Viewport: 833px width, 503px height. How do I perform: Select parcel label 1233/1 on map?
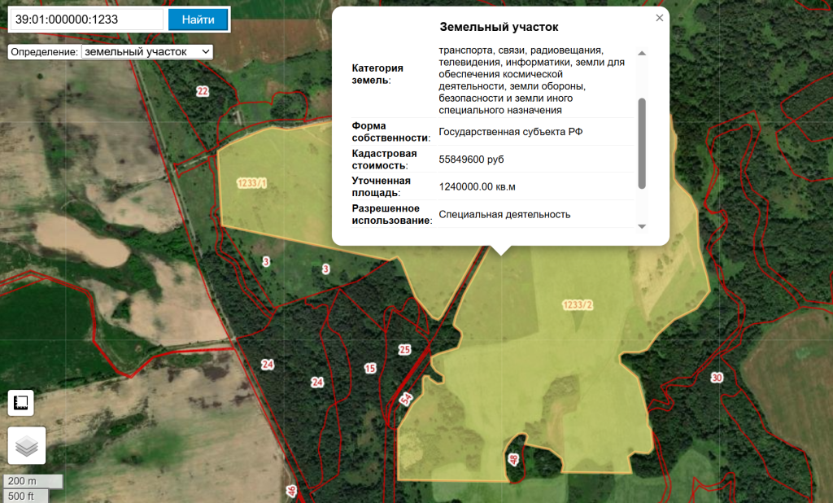tap(251, 183)
